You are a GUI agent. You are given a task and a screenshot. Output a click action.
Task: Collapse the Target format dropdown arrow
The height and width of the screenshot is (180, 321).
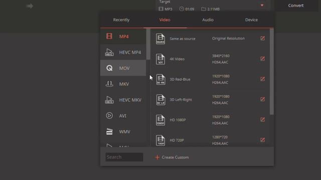click(x=262, y=5)
